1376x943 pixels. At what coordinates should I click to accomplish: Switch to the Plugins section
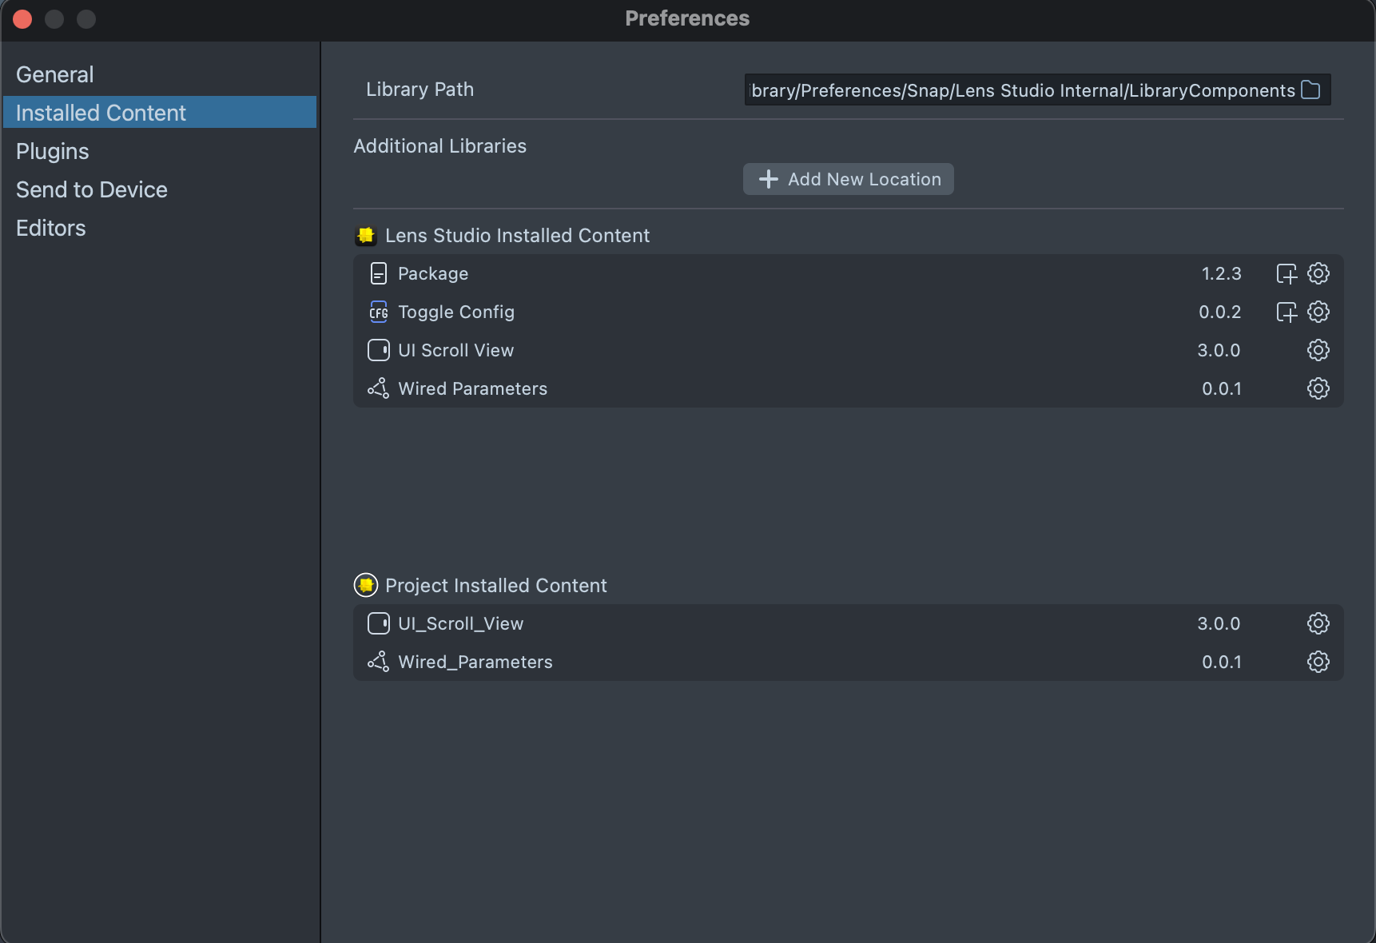53,151
